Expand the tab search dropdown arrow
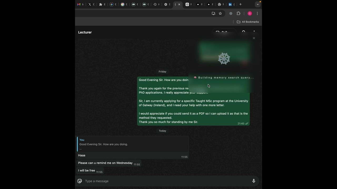The image size is (337, 189). pos(258,4)
